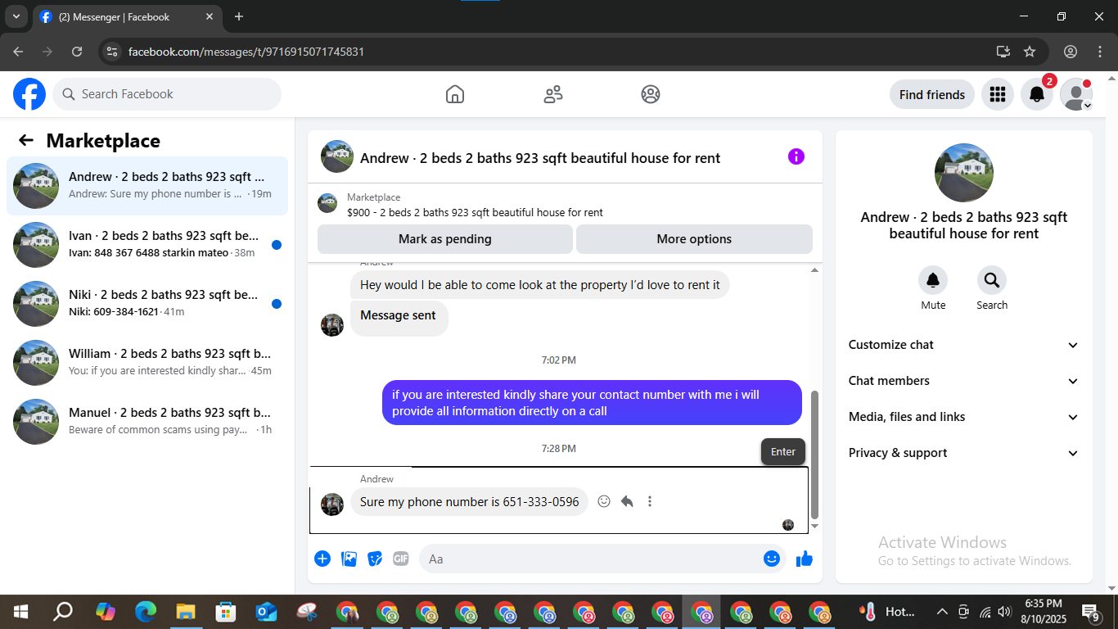Open the account profile avatar menu
The height and width of the screenshot is (629, 1118).
point(1076,94)
